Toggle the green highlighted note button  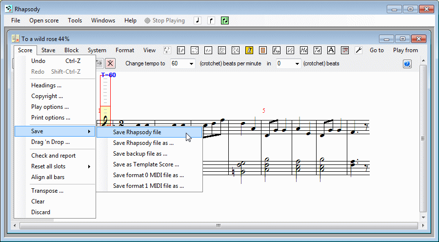click(225, 20)
